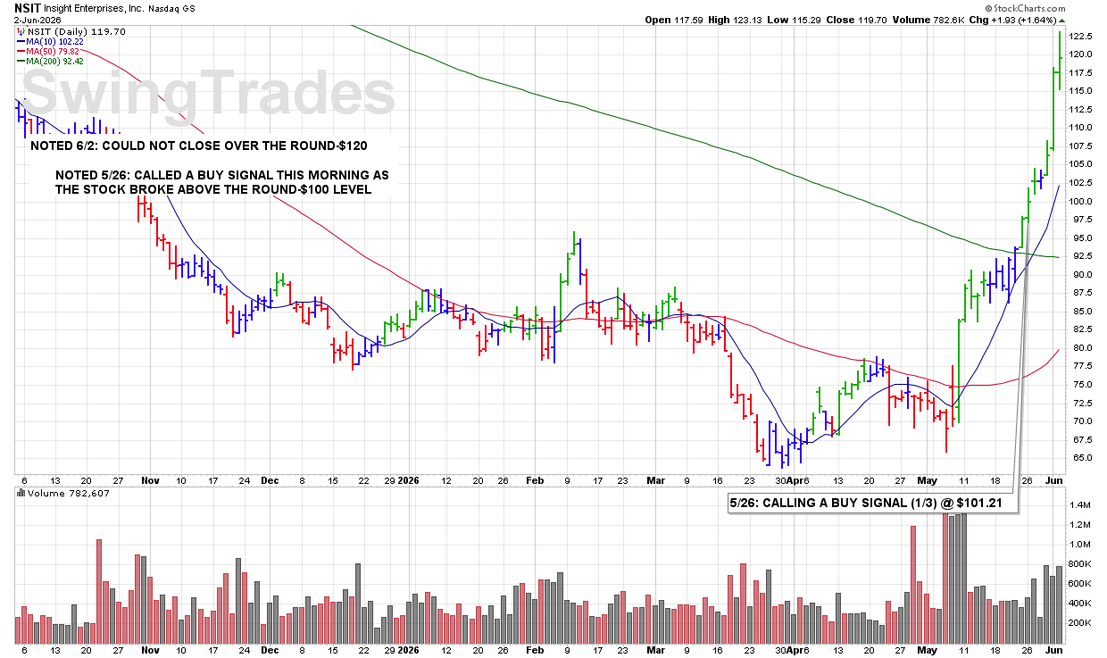Click the Dec label under the price panel

271,479
